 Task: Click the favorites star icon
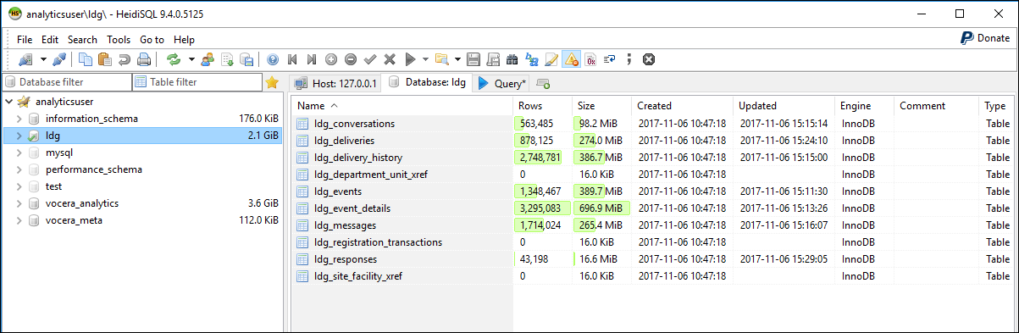tap(272, 82)
